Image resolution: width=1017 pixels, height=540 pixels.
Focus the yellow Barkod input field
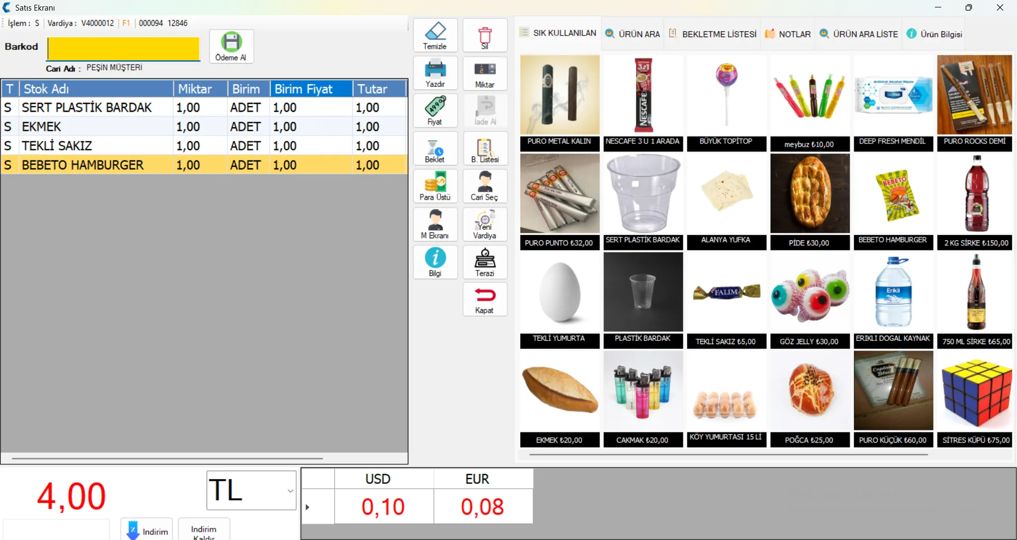point(123,49)
